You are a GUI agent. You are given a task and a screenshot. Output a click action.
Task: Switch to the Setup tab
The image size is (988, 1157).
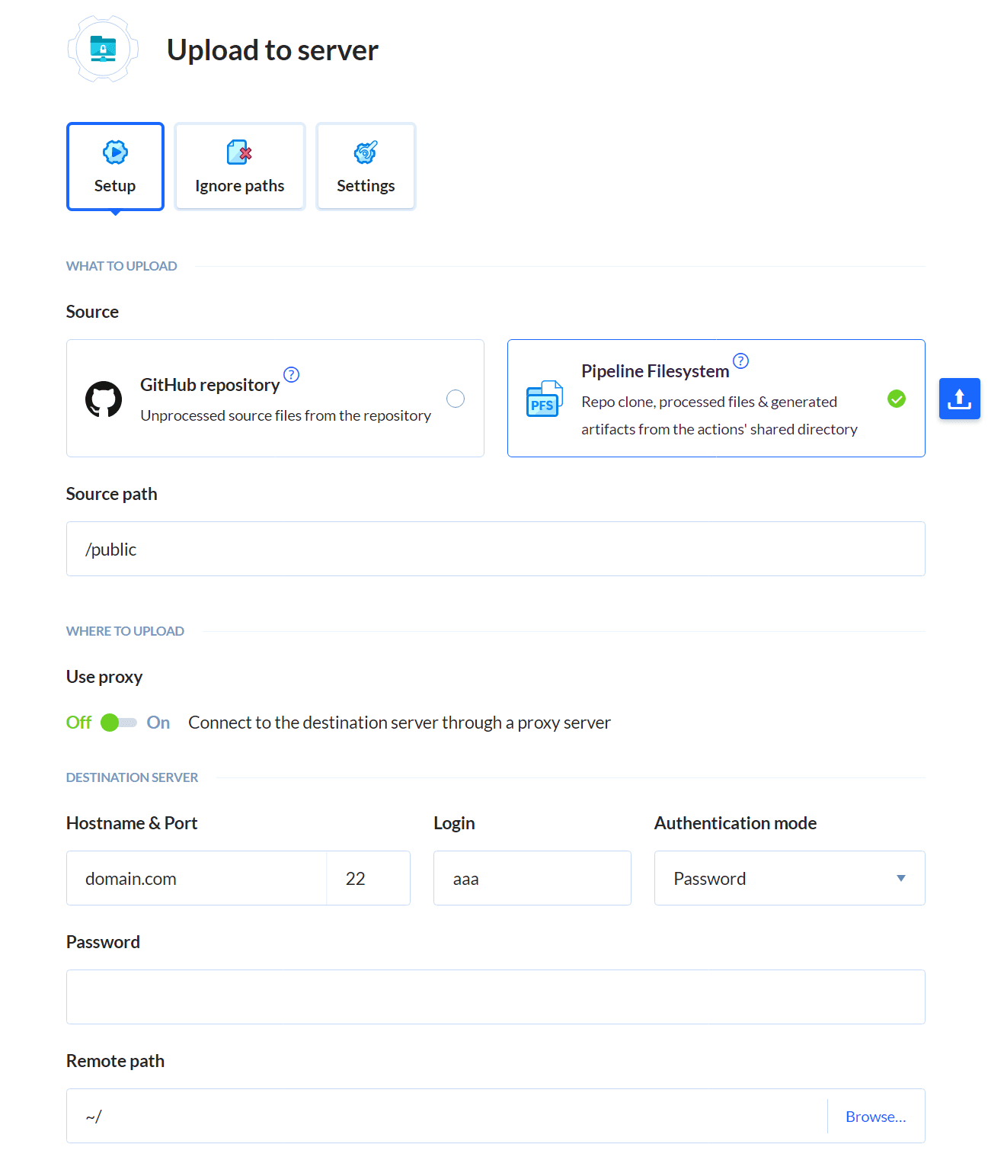[x=115, y=166]
